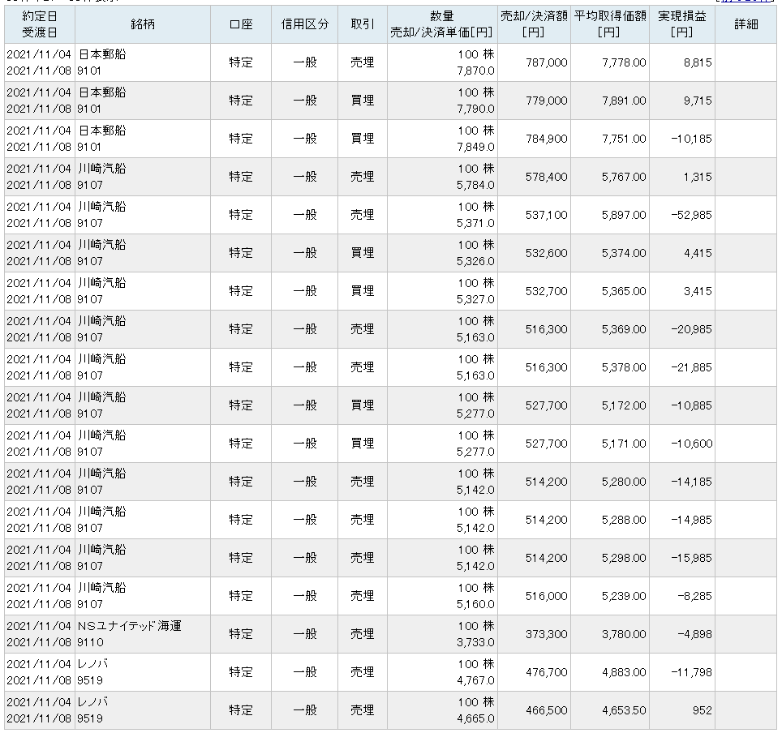The image size is (782, 733).
Task: Click the 100 株 3,733.0 quantity cell
Action: [442, 634]
